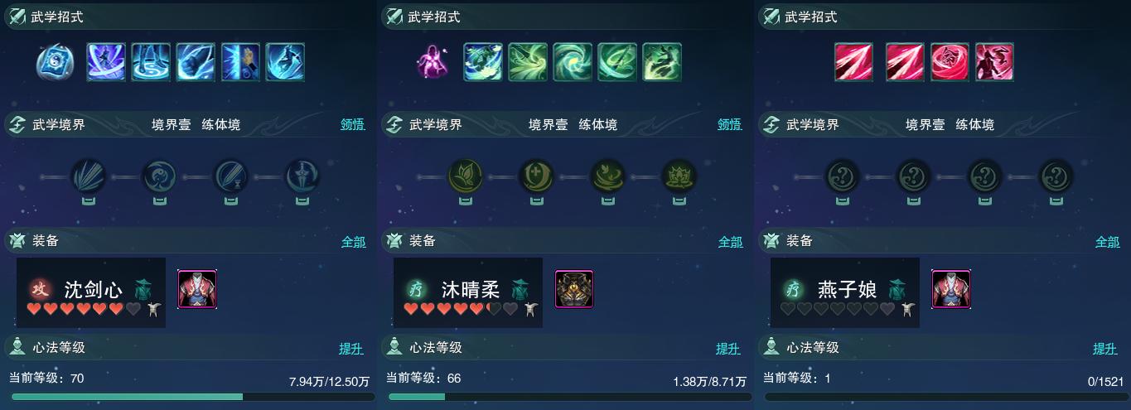Open 全部 equipment link for 沐晴柔
The width and height of the screenshot is (1131, 410).
(x=730, y=242)
